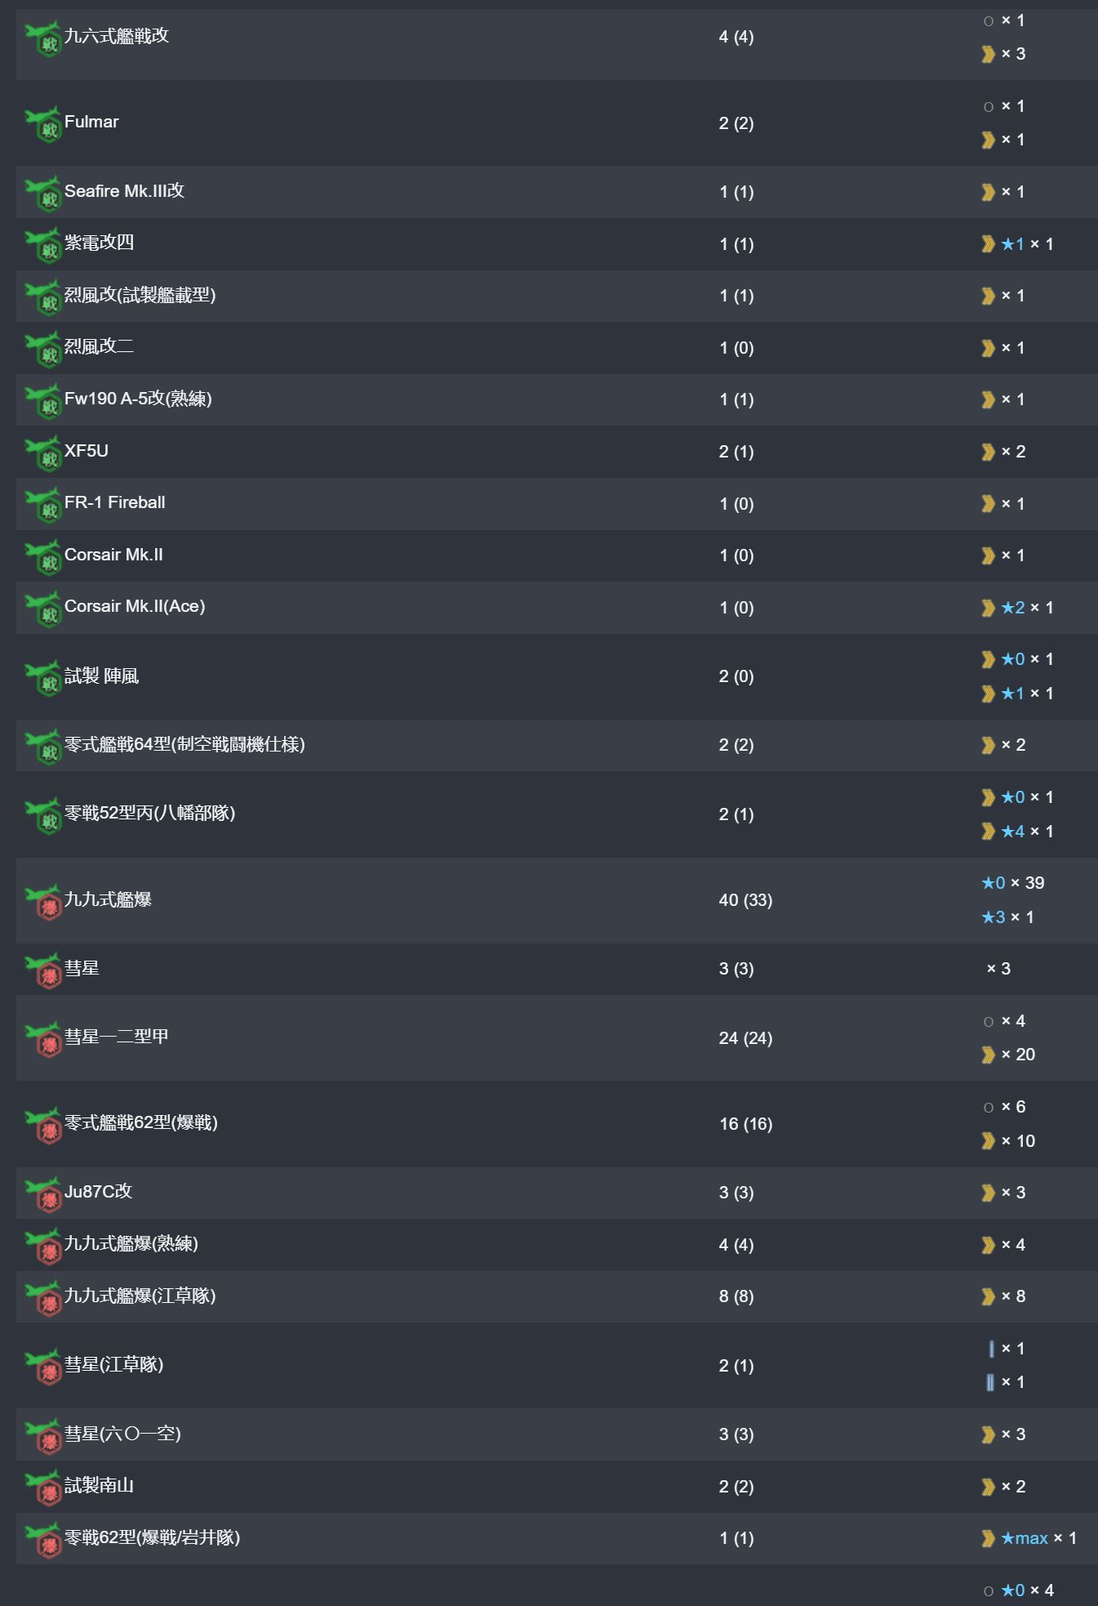Click the bomber icon next to Ju87C改

tap(43, 1193)
